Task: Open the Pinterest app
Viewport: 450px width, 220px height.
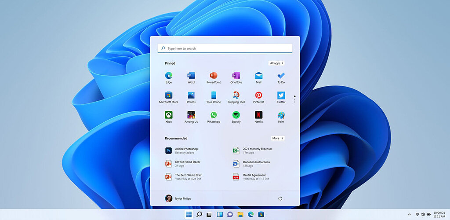Action: pyautogui.click(x=258, y=97)
